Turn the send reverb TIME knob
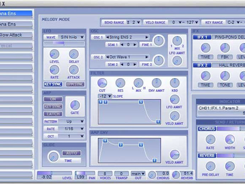The height and width of the screenshot is (184, 245). (x=230, y=166)
